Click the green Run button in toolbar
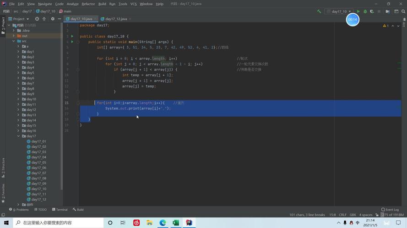 (358, 11)
